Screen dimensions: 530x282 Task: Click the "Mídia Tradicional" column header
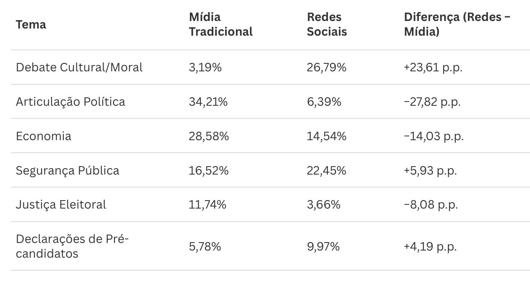click(x=221, y=24)
